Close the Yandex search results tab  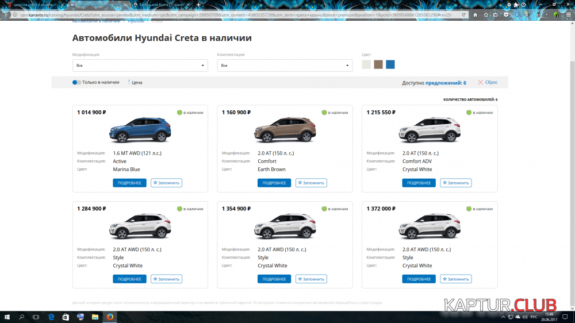(x=62, y=5)
